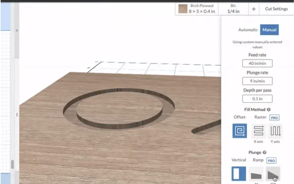The height and width of the screenshot is (184, 294).
Task: Switch cut settings to Manual
Action: coord(269,29)
